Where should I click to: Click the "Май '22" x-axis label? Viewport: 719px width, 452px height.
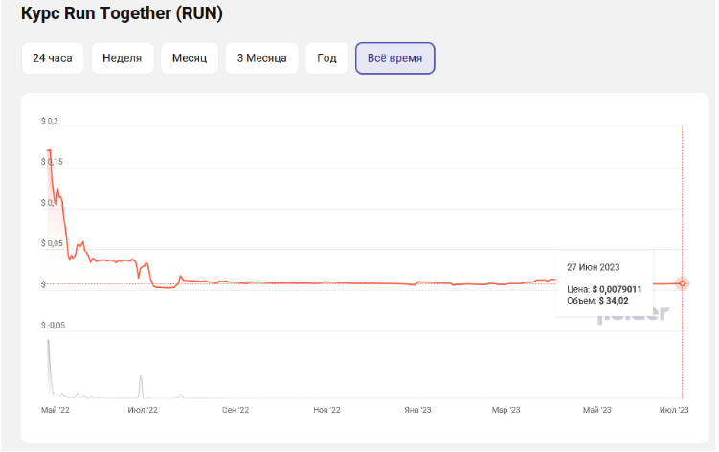click(x=55, y=410)
